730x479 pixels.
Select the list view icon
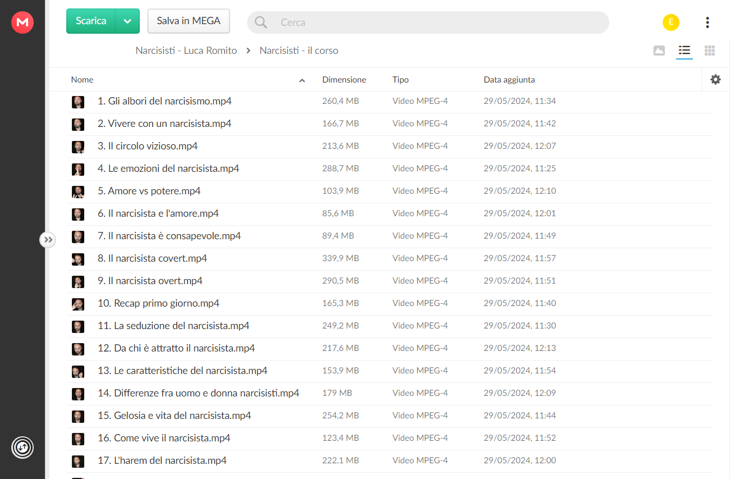(x=684, y=51)
